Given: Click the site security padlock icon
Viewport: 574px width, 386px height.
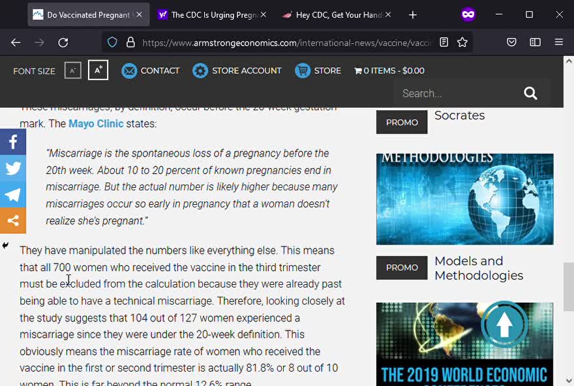Looking at the screenshot, I should (x=130, y=42).
